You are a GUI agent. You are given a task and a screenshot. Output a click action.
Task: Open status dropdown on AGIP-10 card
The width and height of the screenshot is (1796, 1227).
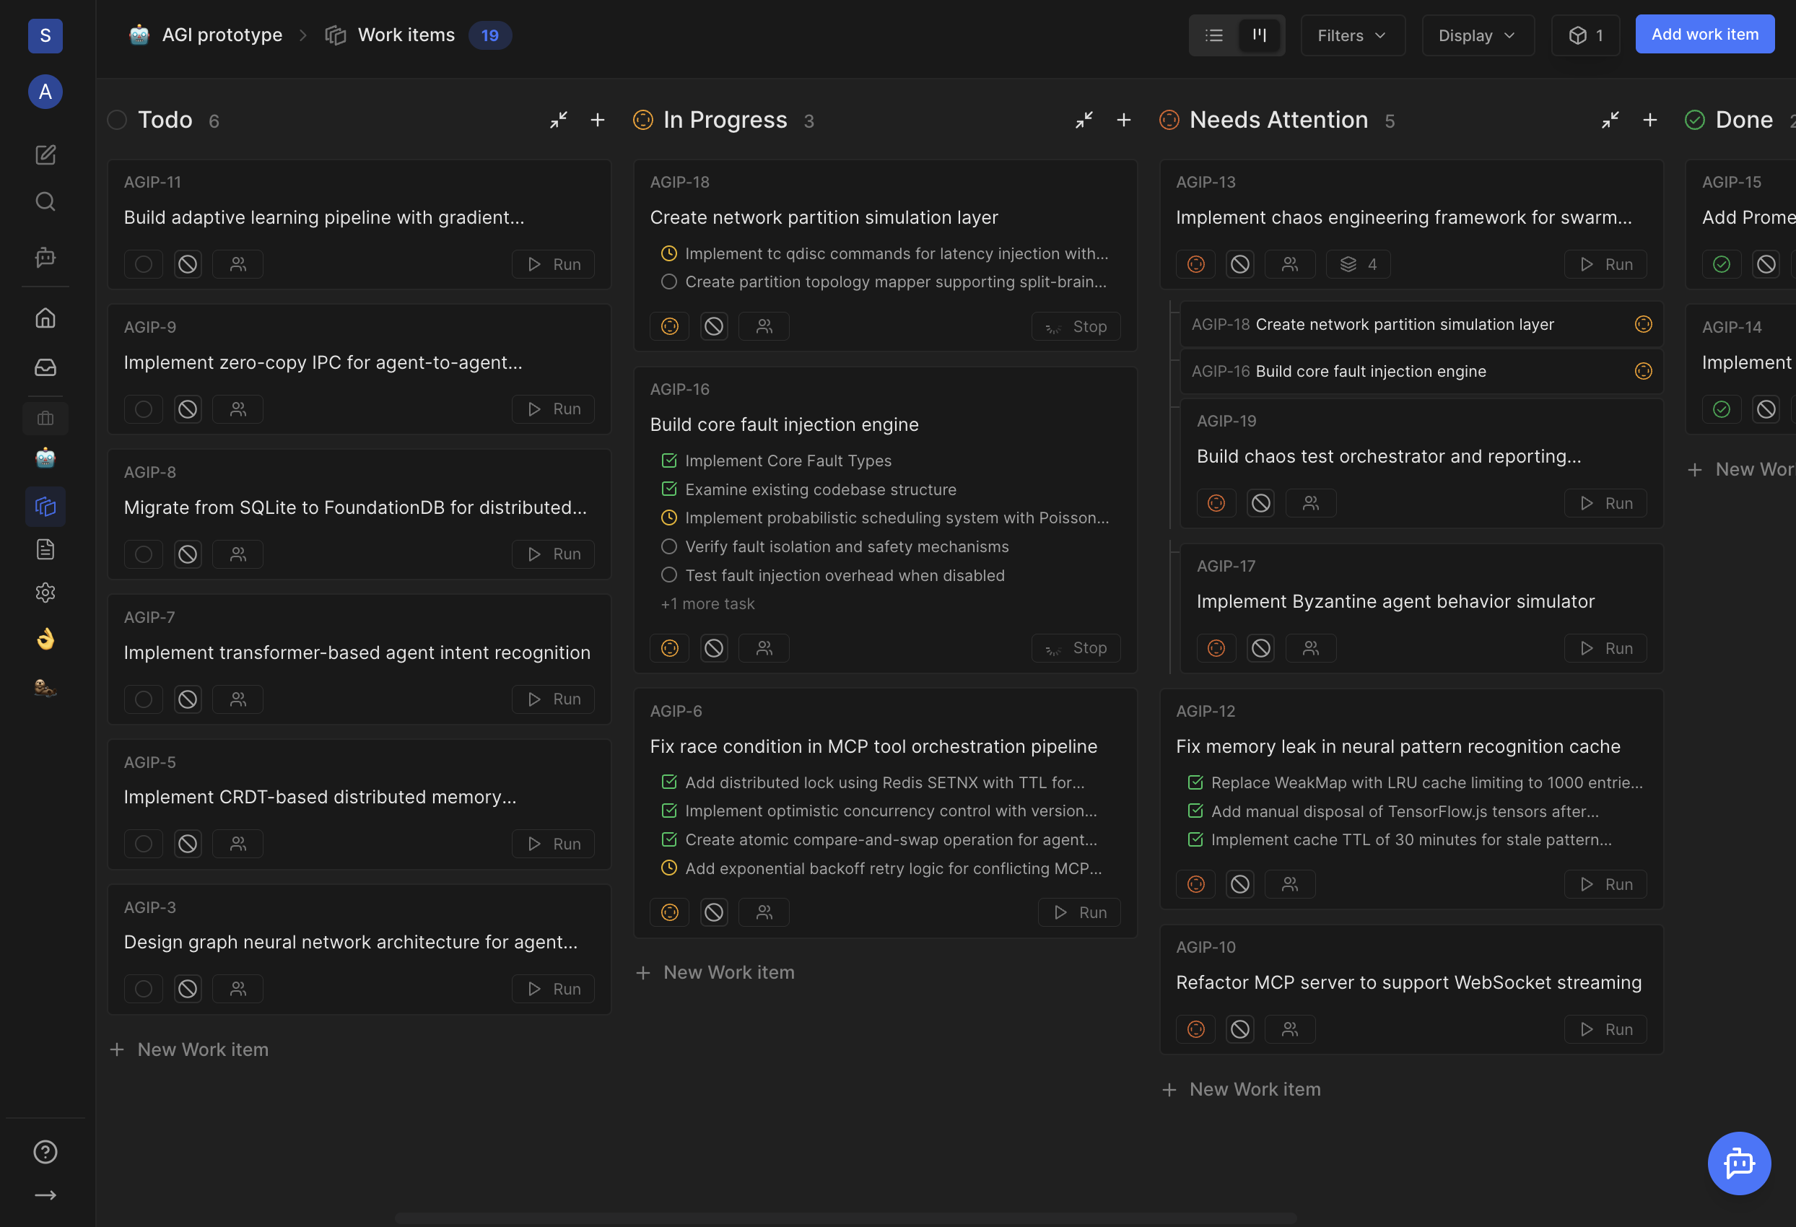[x=1195, y=1029]
